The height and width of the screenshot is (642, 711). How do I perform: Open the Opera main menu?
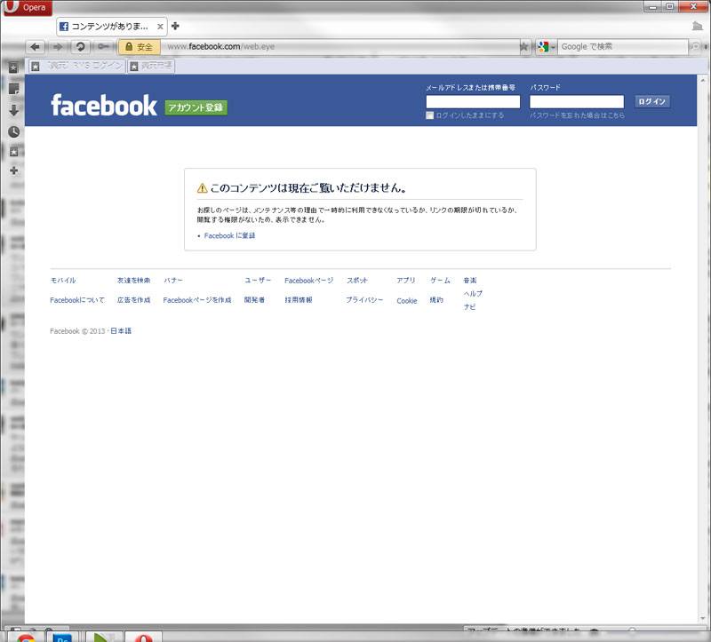[x=28, y=7]
